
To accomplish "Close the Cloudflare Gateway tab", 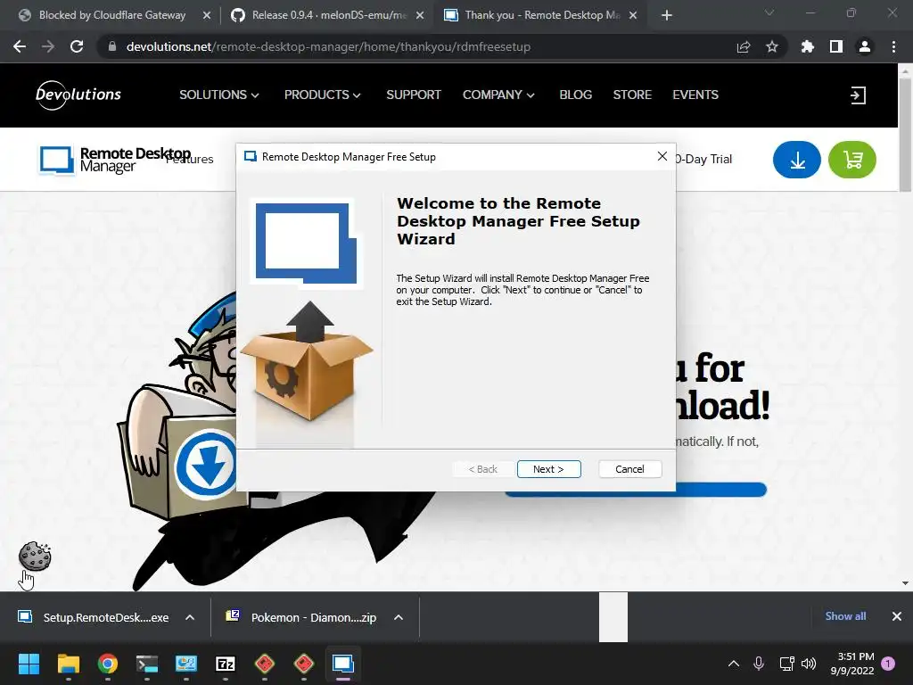I will point(206,16).
